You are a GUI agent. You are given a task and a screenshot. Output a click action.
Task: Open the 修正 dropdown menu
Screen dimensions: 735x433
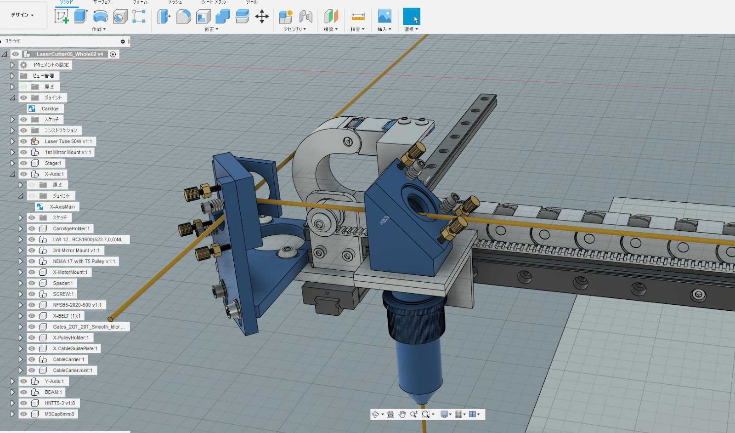click(x=211, y=29)
